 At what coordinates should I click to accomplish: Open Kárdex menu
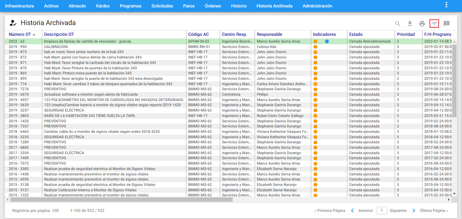tap(103, 6)
